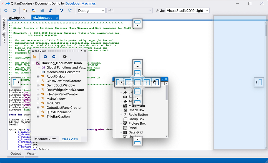Select the Picture Box toolbox item
Image resolution: width=268 pixels, height=163 pixels.
click(137, 123)
